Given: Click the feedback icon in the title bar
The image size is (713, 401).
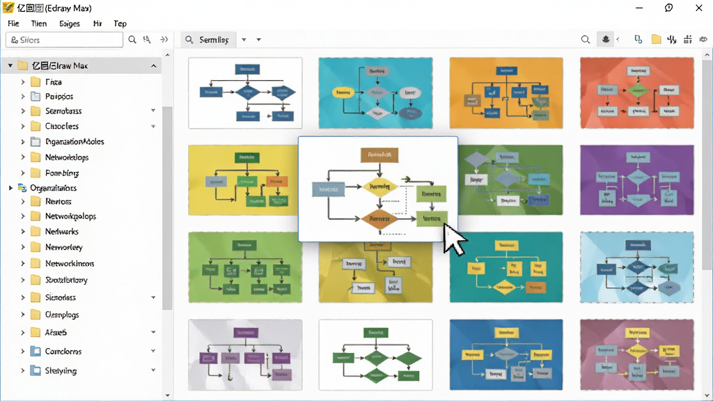Looking at the screenshot, I should click(668, 8).
